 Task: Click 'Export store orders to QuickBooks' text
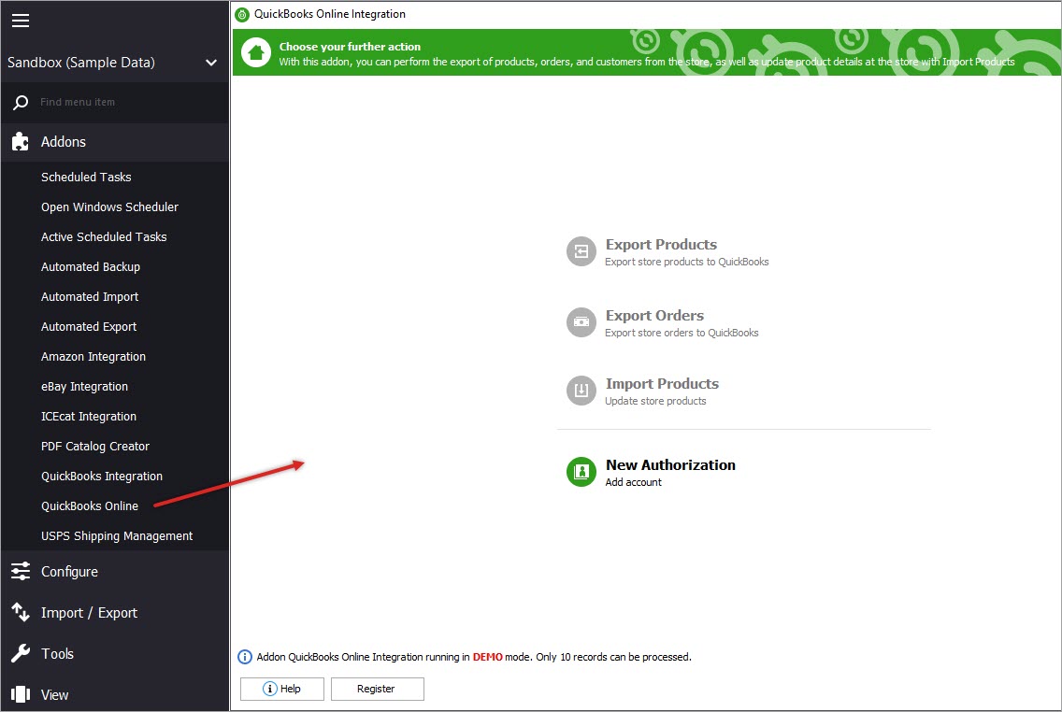coord(682,333)
